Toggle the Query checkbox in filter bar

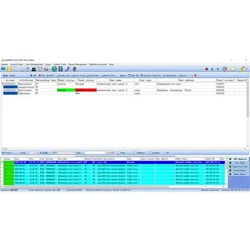point(135,153)
